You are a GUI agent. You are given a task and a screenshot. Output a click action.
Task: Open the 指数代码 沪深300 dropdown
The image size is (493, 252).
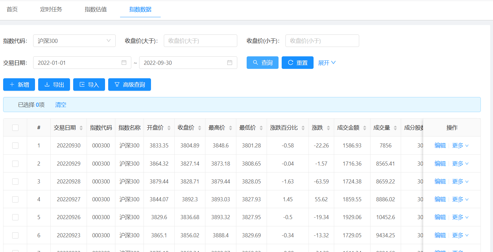point(74,41)
